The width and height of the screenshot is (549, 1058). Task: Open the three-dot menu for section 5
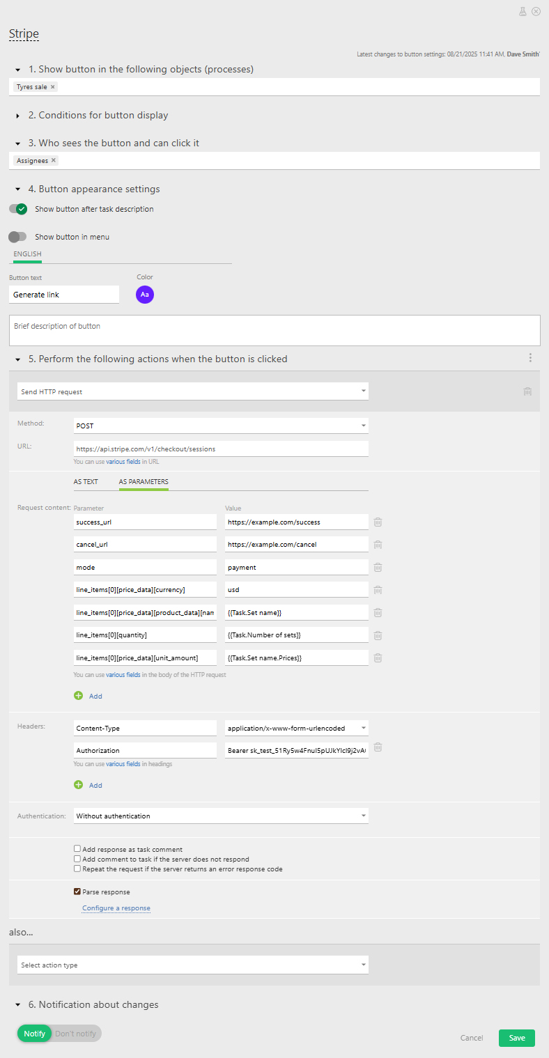tap(530, 358)
